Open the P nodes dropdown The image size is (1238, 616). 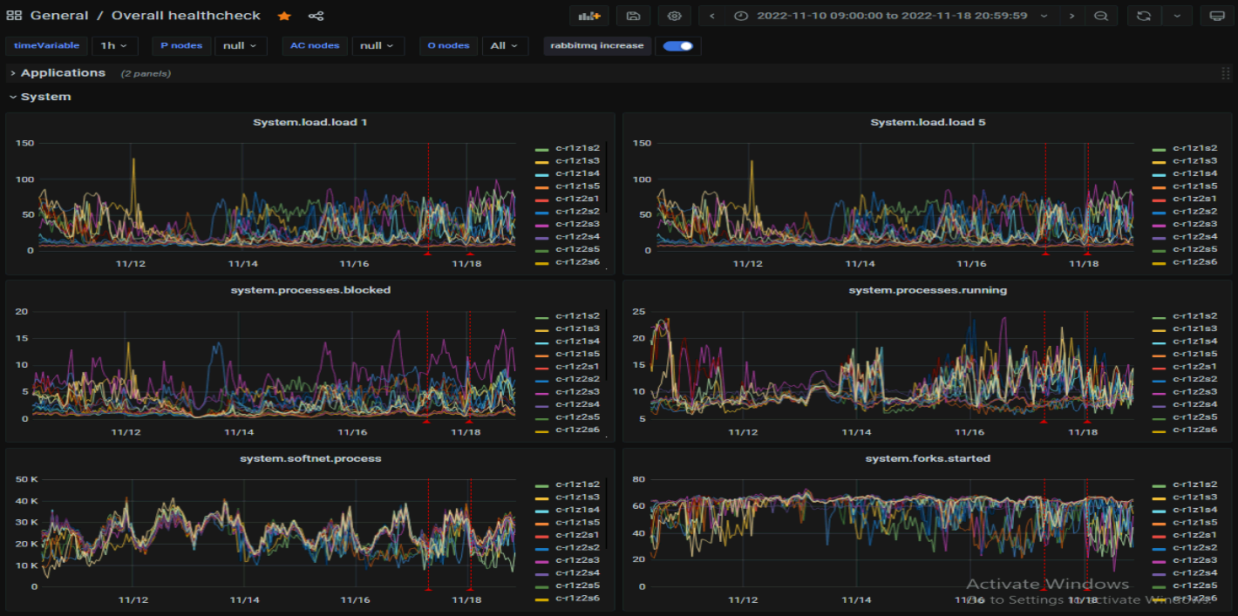(238, 46)
